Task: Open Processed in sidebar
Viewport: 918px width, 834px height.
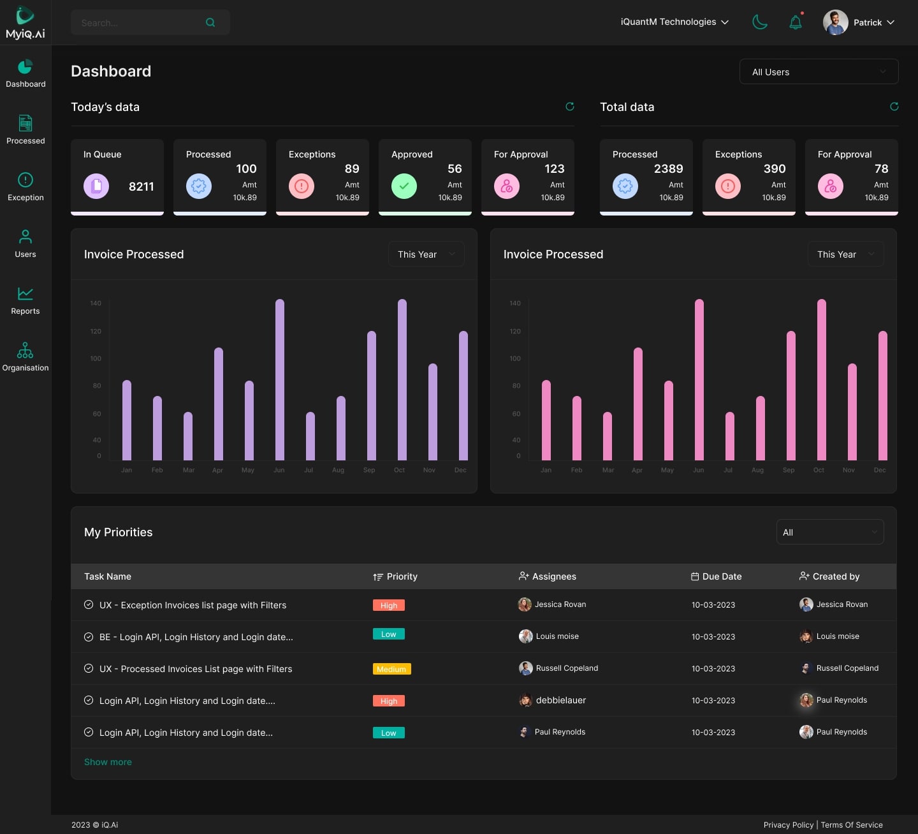Action: click(25, 130)
